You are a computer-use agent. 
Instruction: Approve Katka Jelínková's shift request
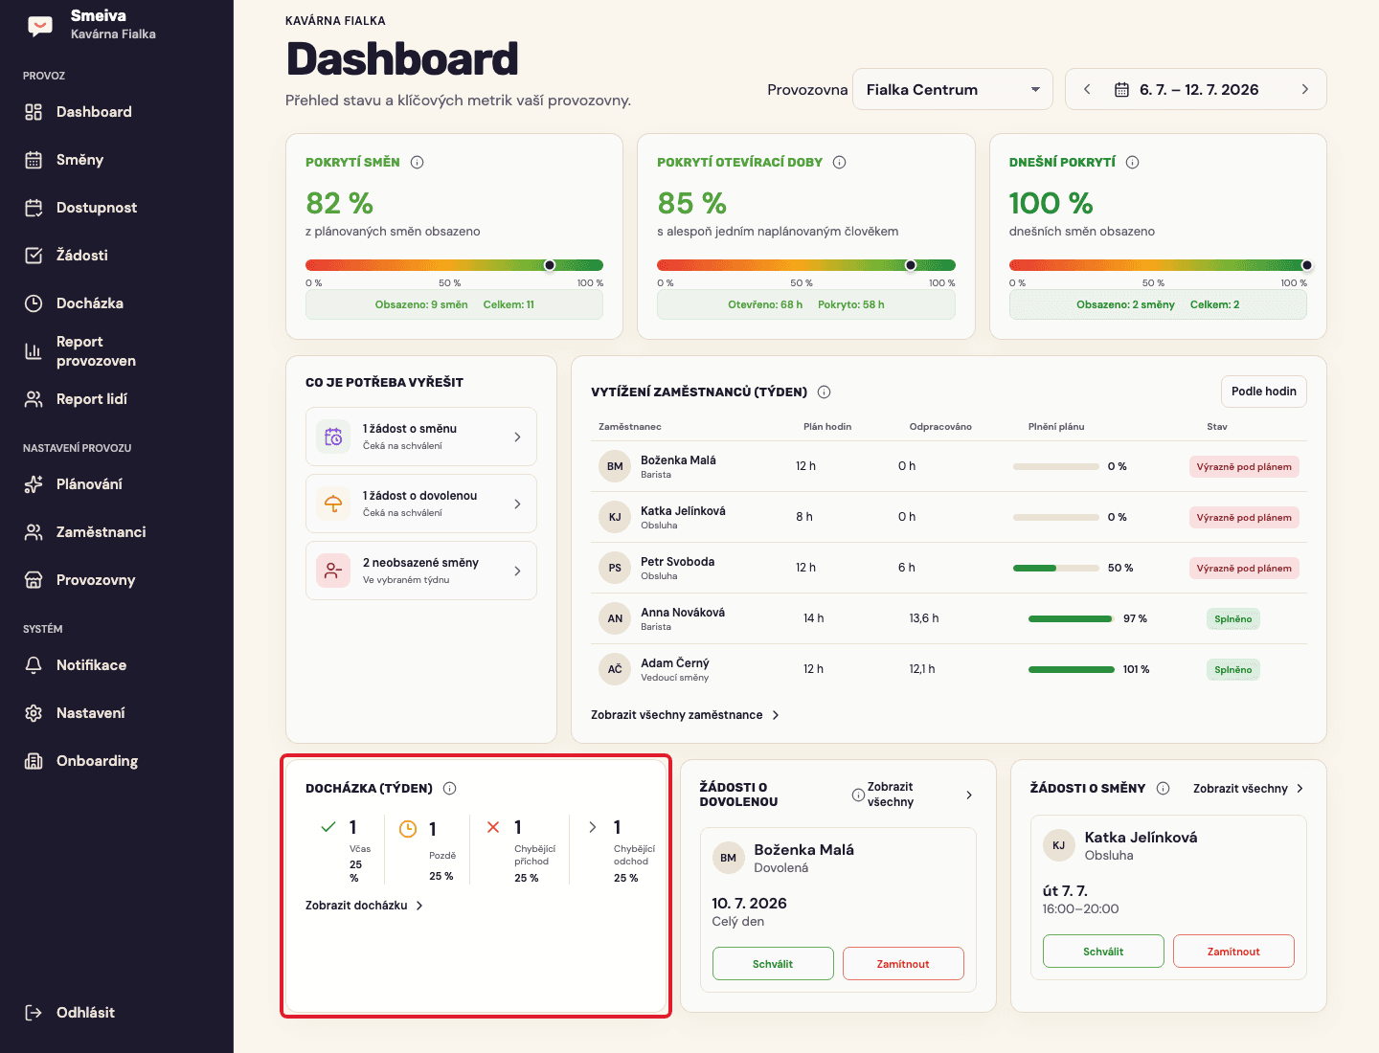1103,952
